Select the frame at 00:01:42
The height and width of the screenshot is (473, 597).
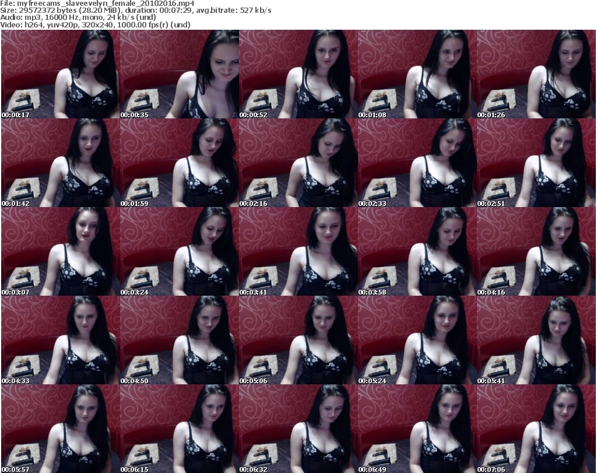pos(61,163)
